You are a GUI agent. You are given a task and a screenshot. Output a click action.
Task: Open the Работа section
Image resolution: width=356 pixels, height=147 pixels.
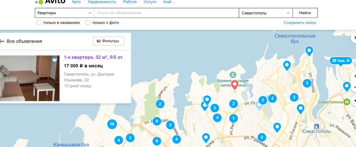click(x=130, y=2)
